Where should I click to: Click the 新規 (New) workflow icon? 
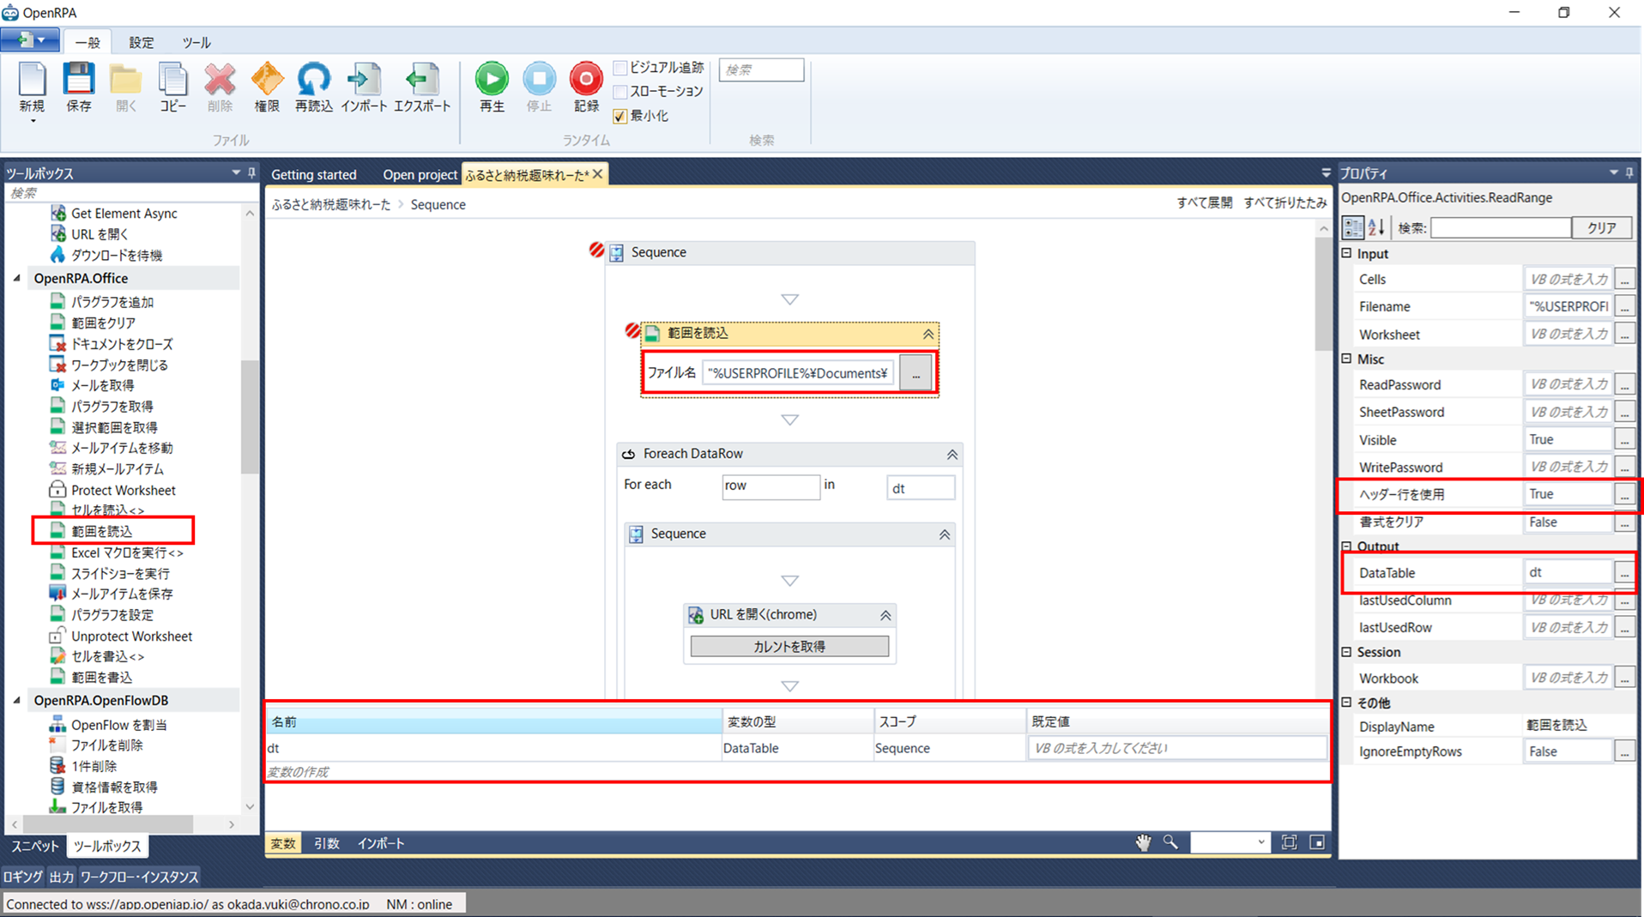tap(32, 80)
